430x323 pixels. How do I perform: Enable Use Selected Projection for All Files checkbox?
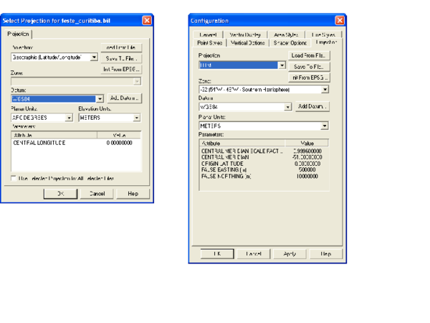[x=14, y=178]
